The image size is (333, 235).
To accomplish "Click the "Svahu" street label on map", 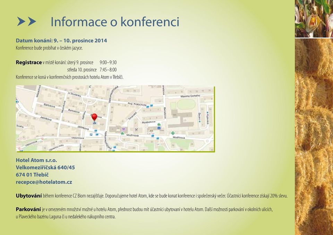I will coord(20,126).
